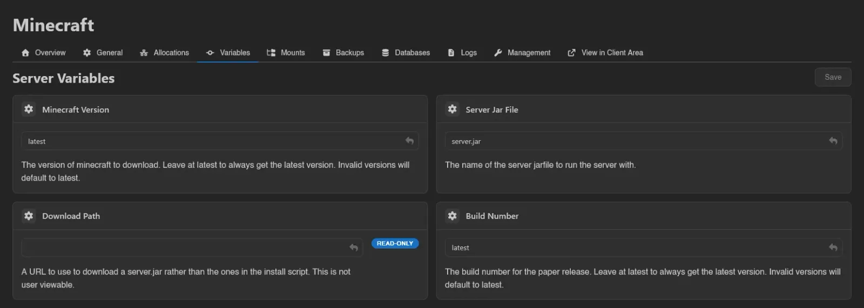
Task: Click the external link icon for Client Area
Action: tap(571, 53)
